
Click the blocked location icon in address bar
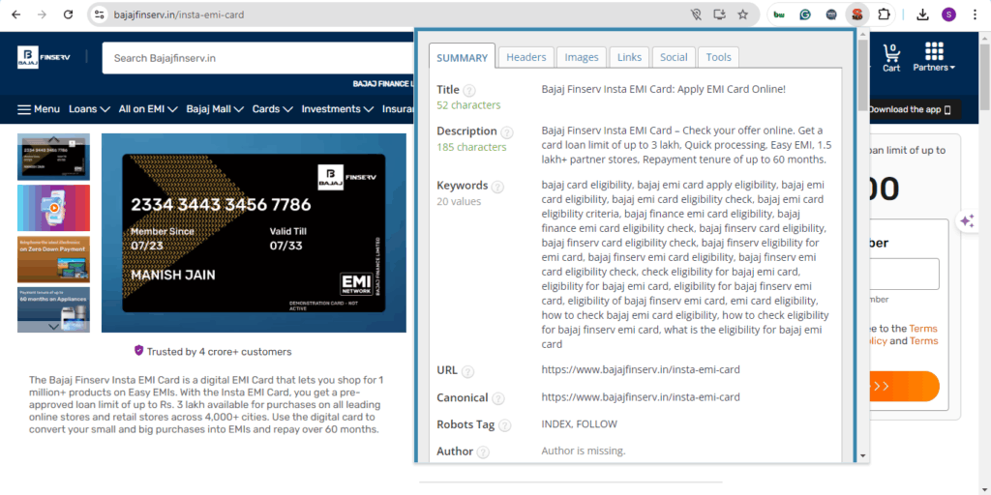pyautogui.click(x=697, y=15)
